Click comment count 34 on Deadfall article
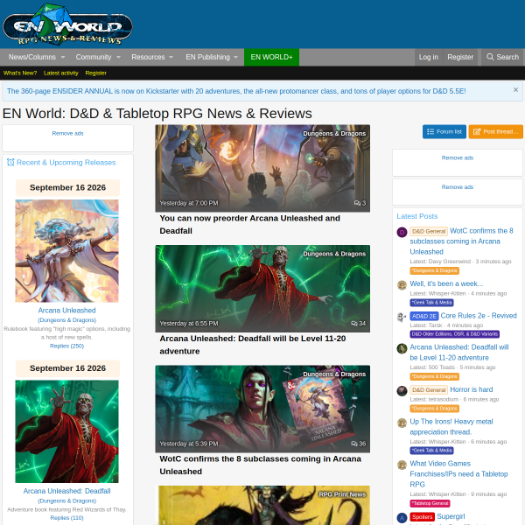 (358, 323)
